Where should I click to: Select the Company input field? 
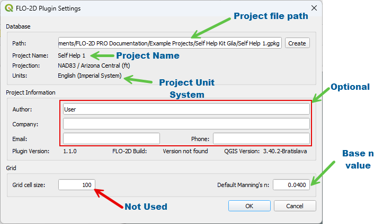tap(186, 124)
